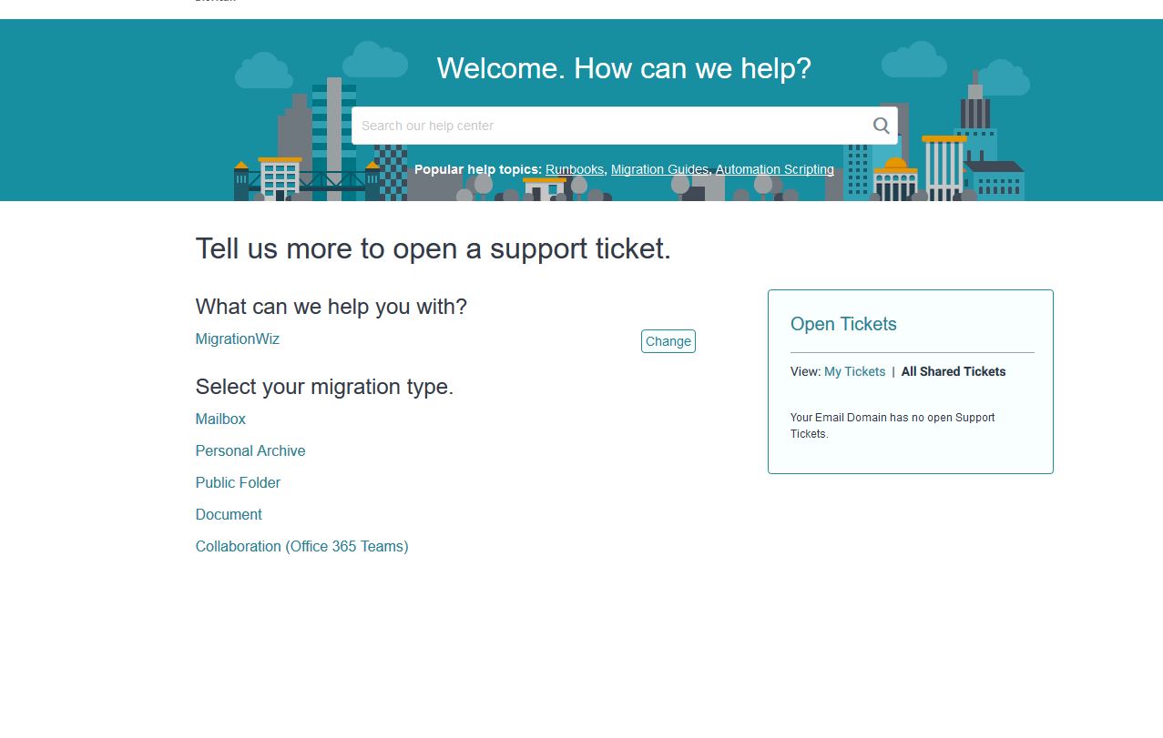1163x738 pixels.
Task: Select Mailbox migration type
Action: 220,420
